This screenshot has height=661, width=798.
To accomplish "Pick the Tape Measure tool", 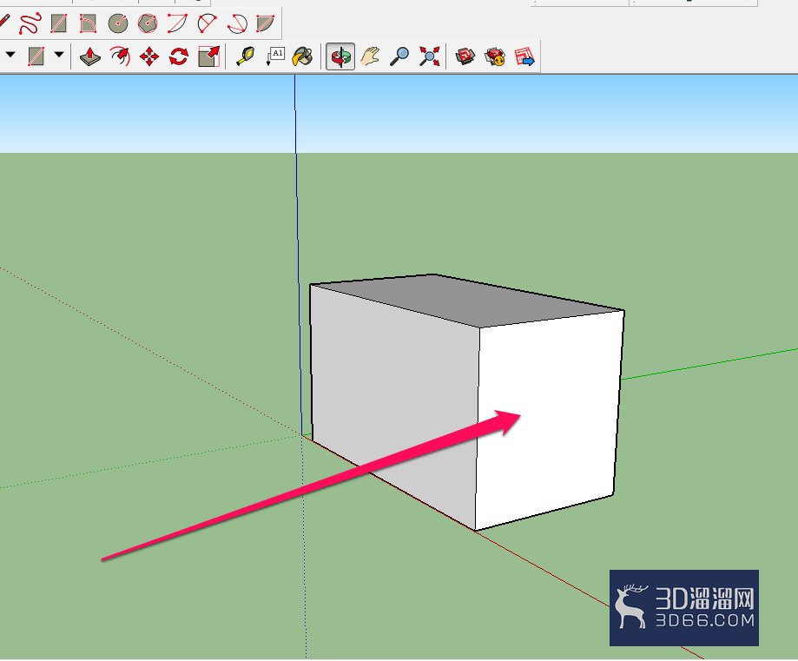I will [x=245, y=56].
